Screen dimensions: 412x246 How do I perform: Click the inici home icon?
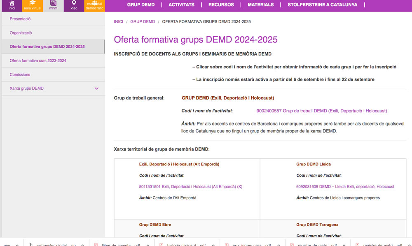click(x=12, y=3)
